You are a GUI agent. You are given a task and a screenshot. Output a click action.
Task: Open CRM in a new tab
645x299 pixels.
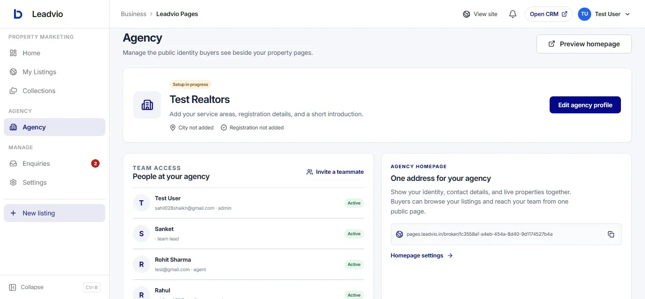[x=549, y=14]
